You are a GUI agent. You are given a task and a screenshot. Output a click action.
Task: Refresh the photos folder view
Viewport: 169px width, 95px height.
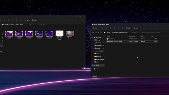pyautogui.click(x=34, y=25)
